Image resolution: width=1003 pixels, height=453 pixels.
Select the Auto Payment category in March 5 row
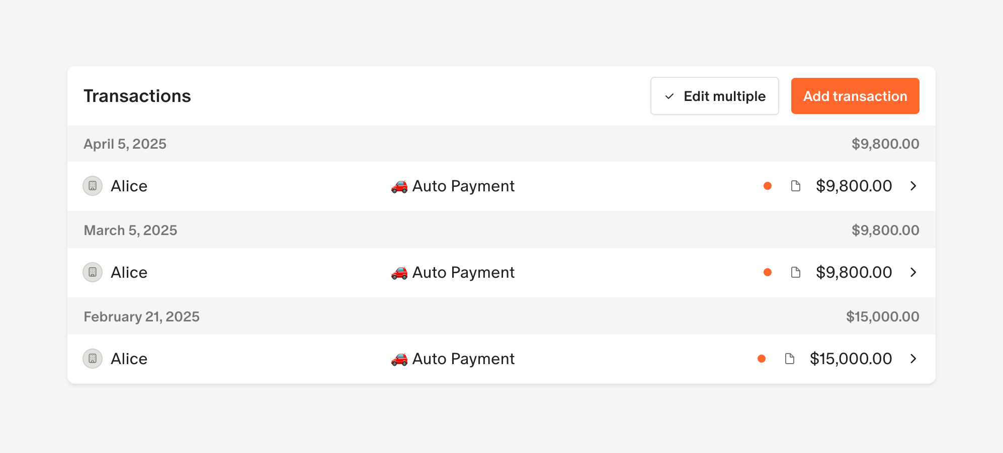(x=463, y=272)
